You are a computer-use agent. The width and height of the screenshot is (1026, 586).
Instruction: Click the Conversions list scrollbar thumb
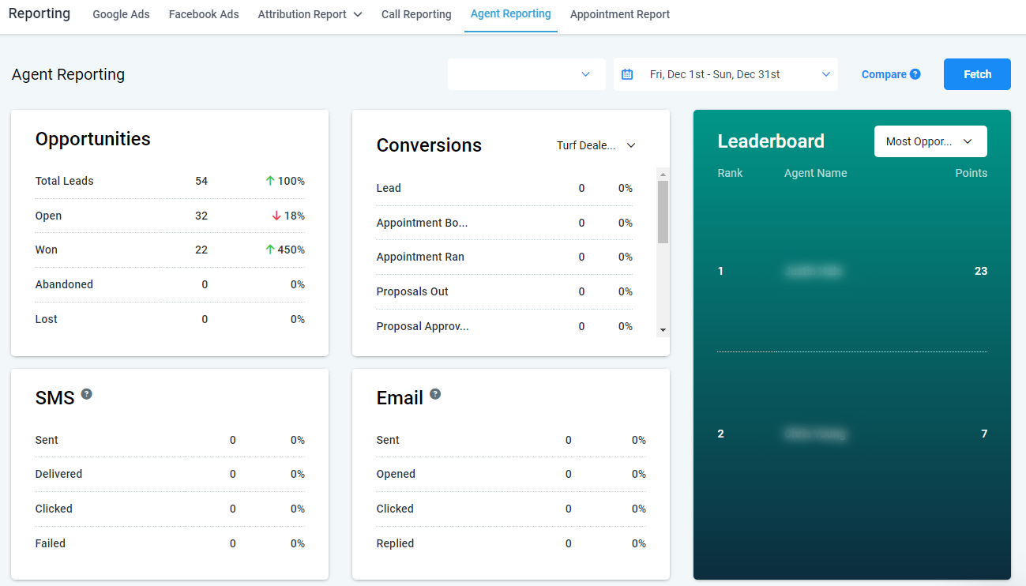[663, 212]
